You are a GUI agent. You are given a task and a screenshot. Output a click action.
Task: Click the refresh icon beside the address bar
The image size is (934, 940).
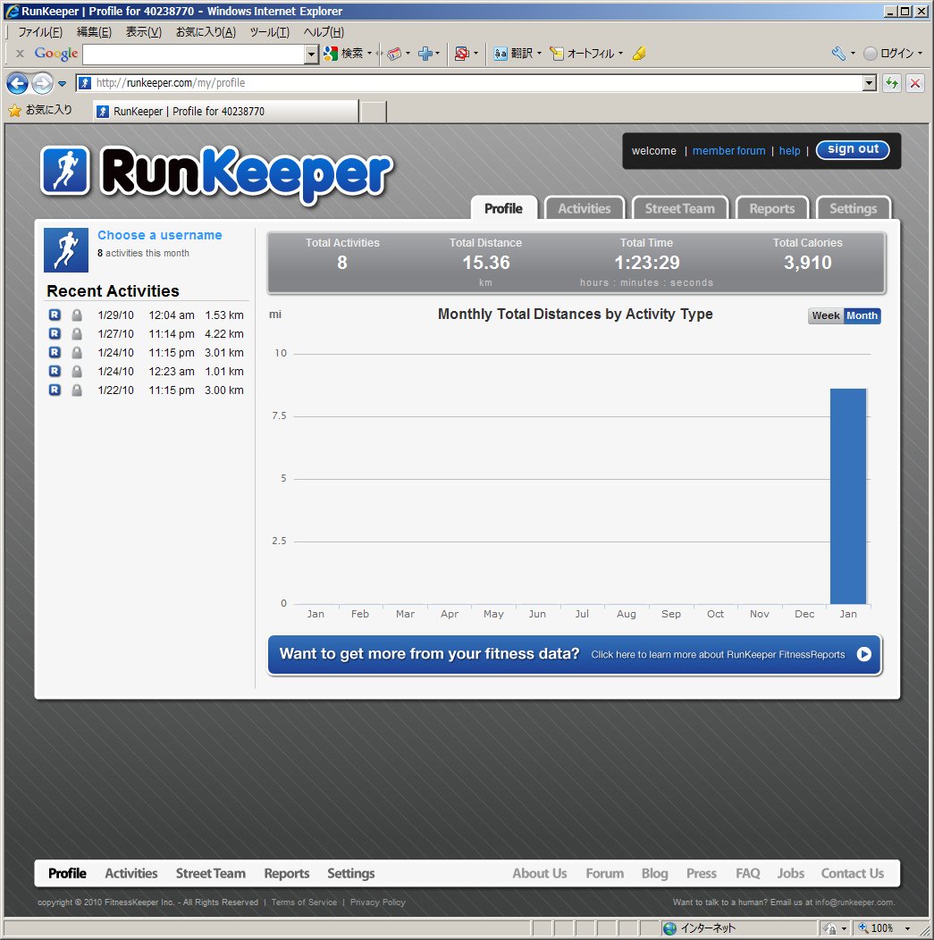pos(891,83)
